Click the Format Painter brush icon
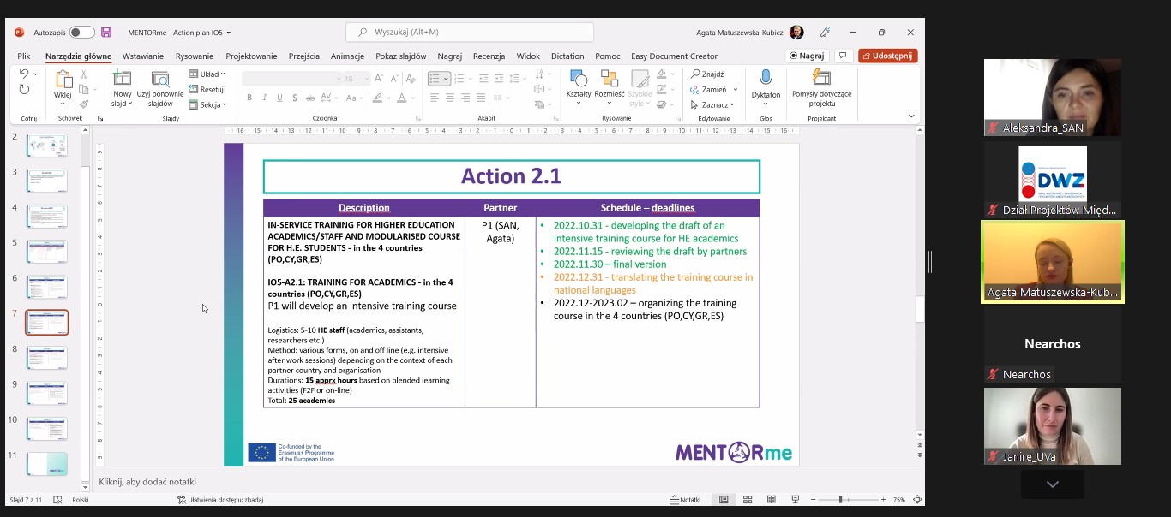 tap(83, 104)
